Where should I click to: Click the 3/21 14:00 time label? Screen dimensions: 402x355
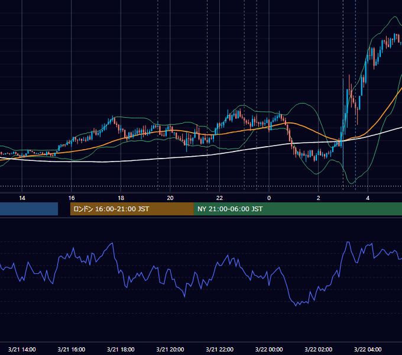[22, 349]
